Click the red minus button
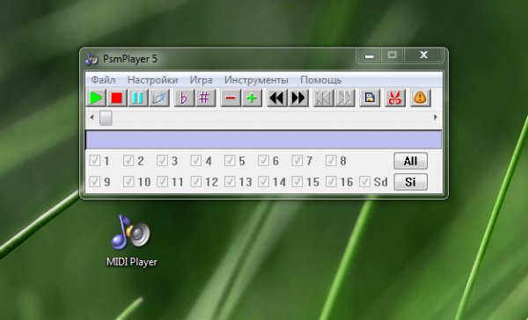This screenshot has height=320, width=528. click(231, 98)
